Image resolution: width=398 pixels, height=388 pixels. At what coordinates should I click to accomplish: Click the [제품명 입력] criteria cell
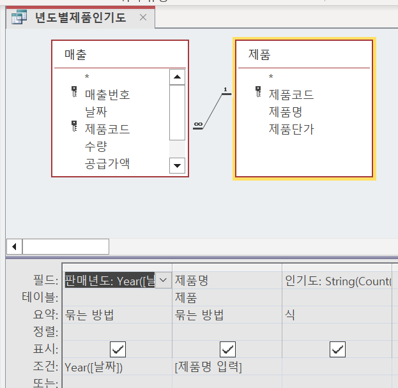tap(227, 366)
